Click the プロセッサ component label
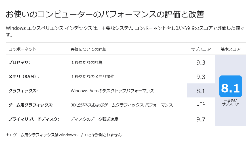252x145 pixels. (19, 62)
